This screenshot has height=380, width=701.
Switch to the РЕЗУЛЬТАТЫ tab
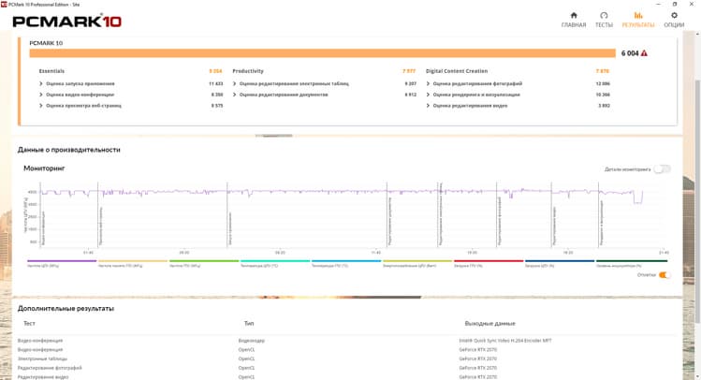[x=638, y=20]
